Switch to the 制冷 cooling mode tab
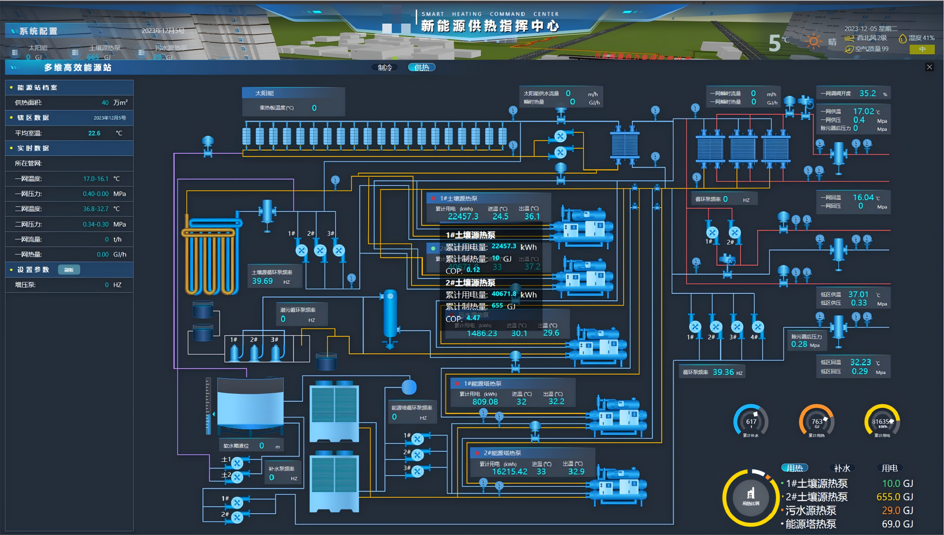The image size is (944, 535). [x=385, y=68]
